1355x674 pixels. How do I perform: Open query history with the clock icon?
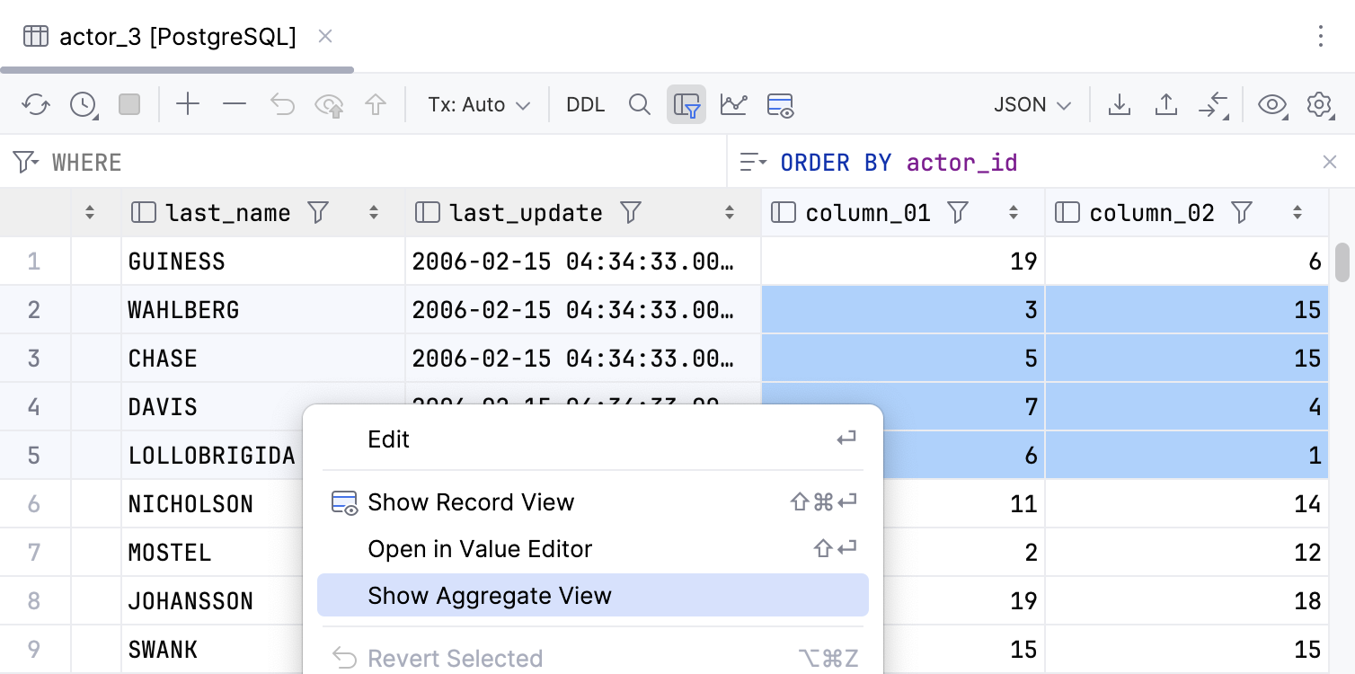(x=83, y=104)
